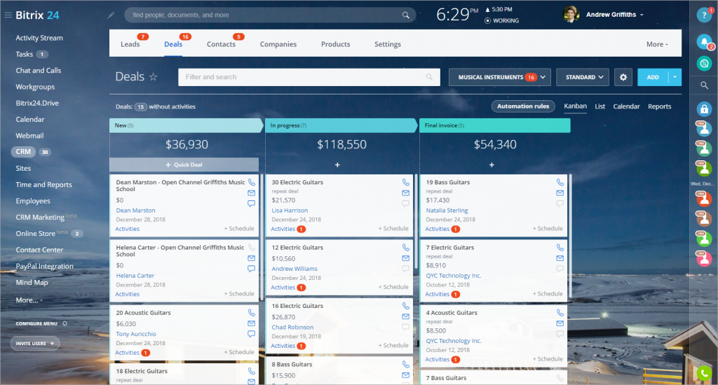The image size is (718, 385).
Task: Add deal with plus in In progress column
Action: pyautogui.click(x=337, y=164)
